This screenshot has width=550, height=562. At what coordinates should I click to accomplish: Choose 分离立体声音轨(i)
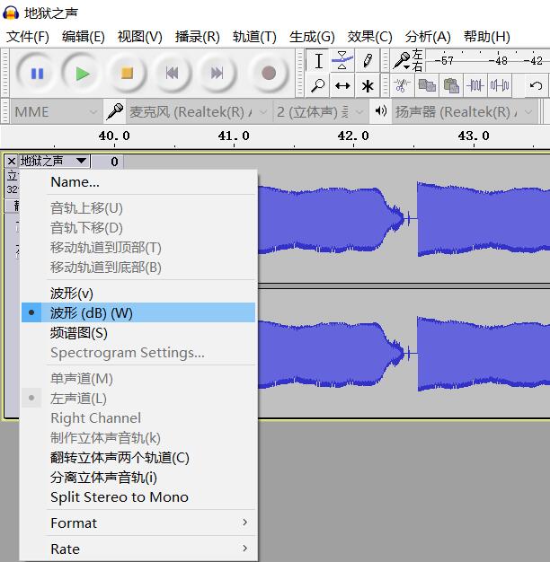click(x=138, y=478)
